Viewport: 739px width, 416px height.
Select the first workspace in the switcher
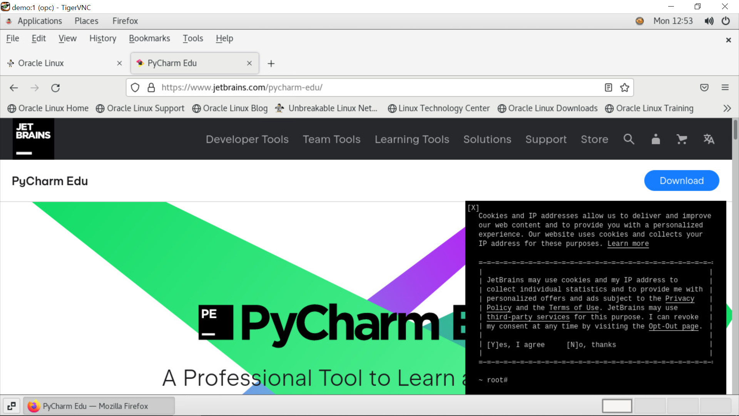617,406
